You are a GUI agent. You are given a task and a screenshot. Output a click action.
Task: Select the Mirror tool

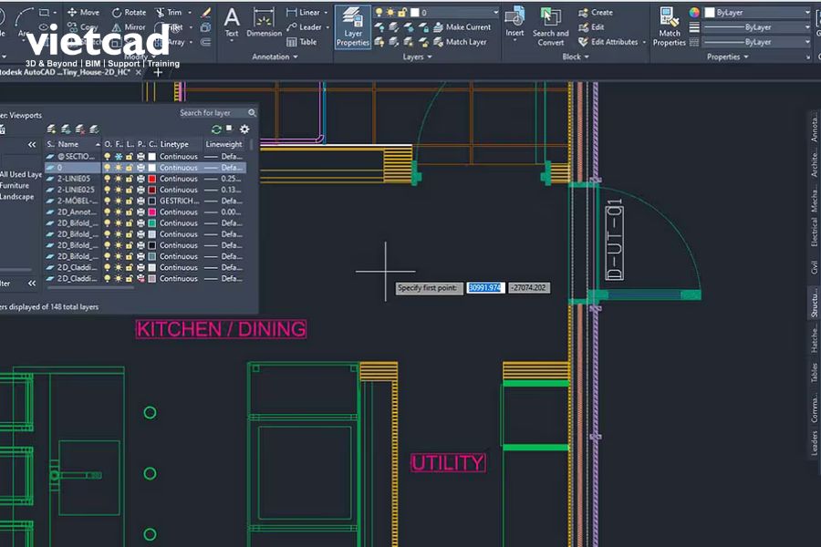coord(129,26)
